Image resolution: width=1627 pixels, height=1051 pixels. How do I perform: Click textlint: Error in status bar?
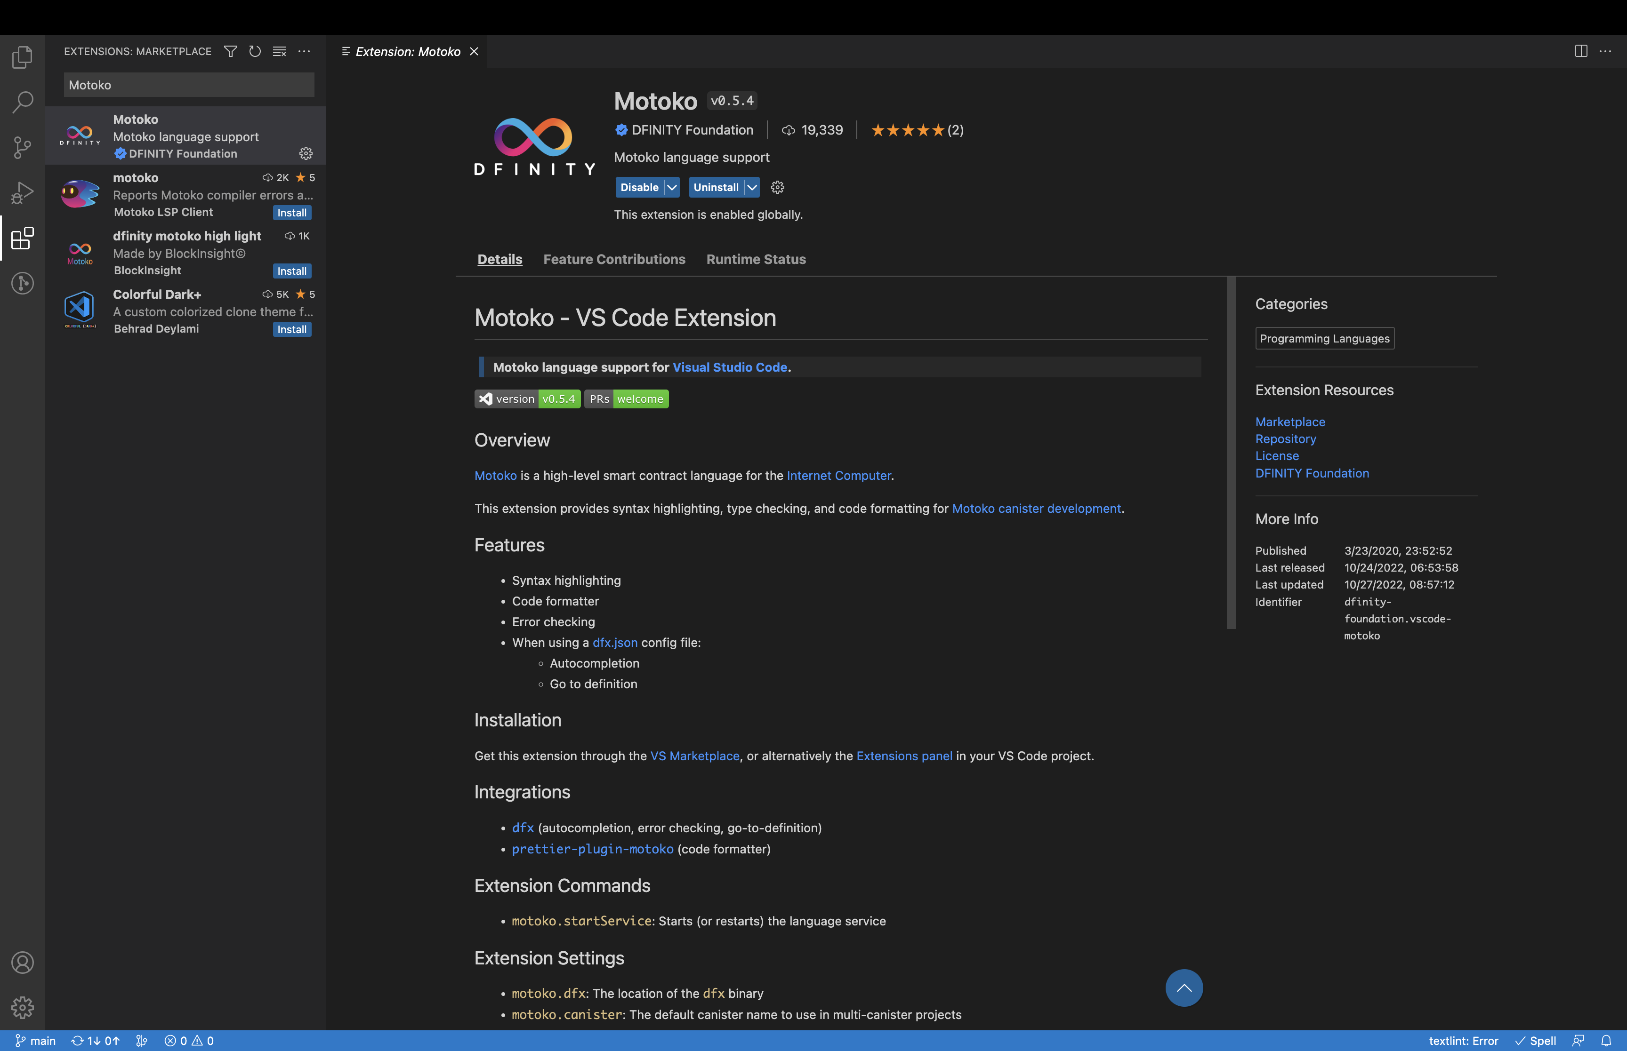[1463, 1041]
